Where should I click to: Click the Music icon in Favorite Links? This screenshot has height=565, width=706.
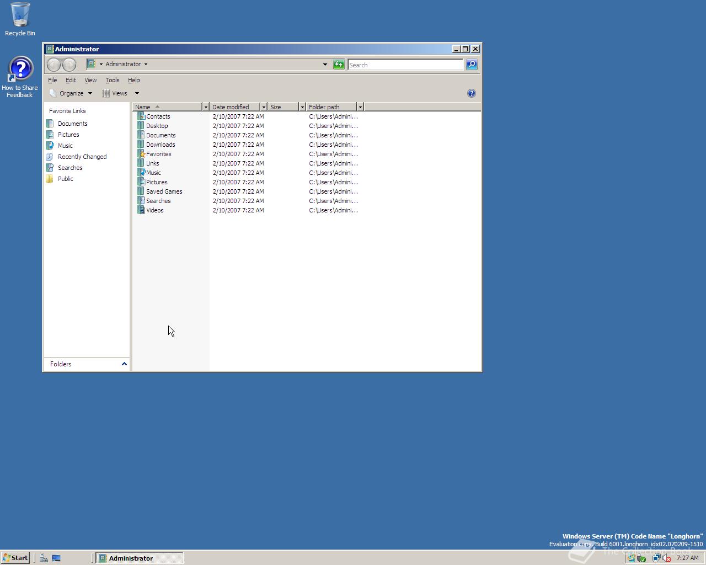coord(50,146)
